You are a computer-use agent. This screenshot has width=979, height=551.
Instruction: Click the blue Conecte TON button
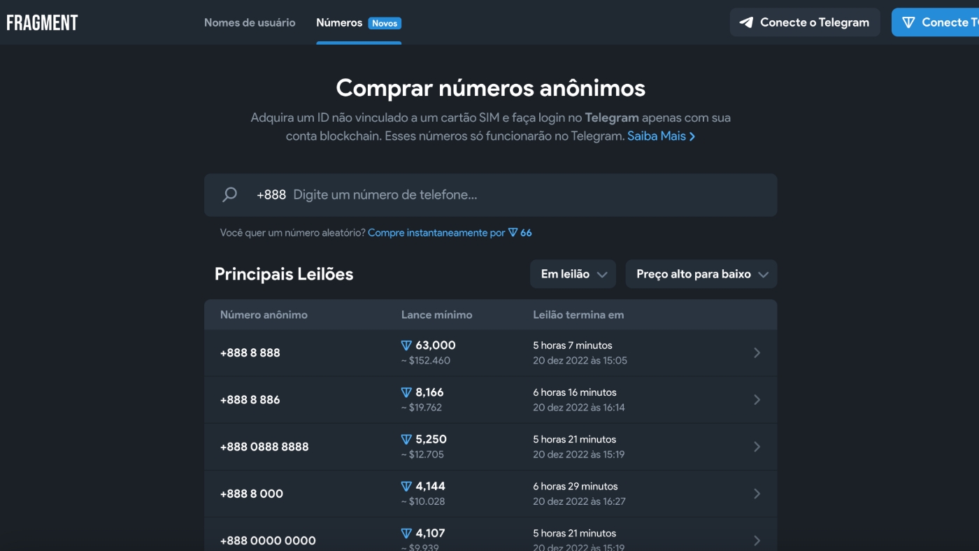coord(935,22)
